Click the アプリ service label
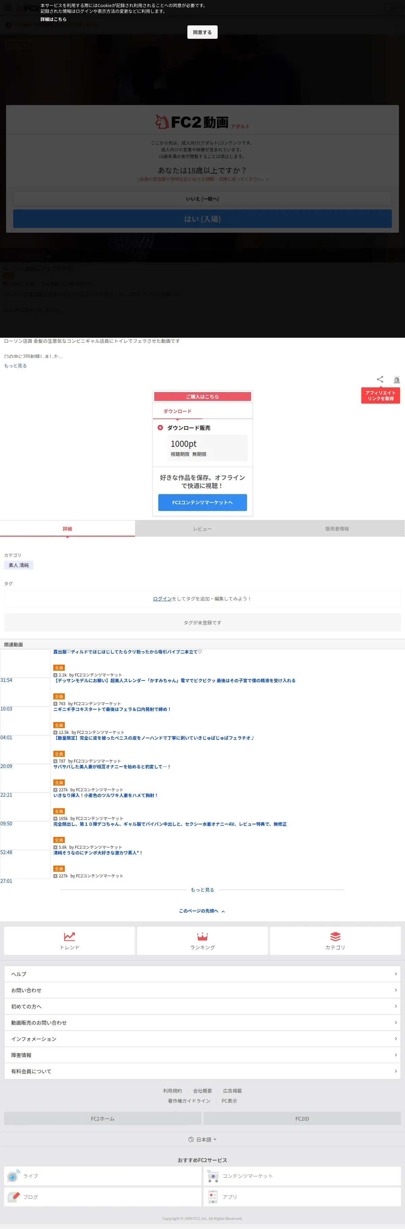This screenshot has width=405, height=1229. [230, 1197]
